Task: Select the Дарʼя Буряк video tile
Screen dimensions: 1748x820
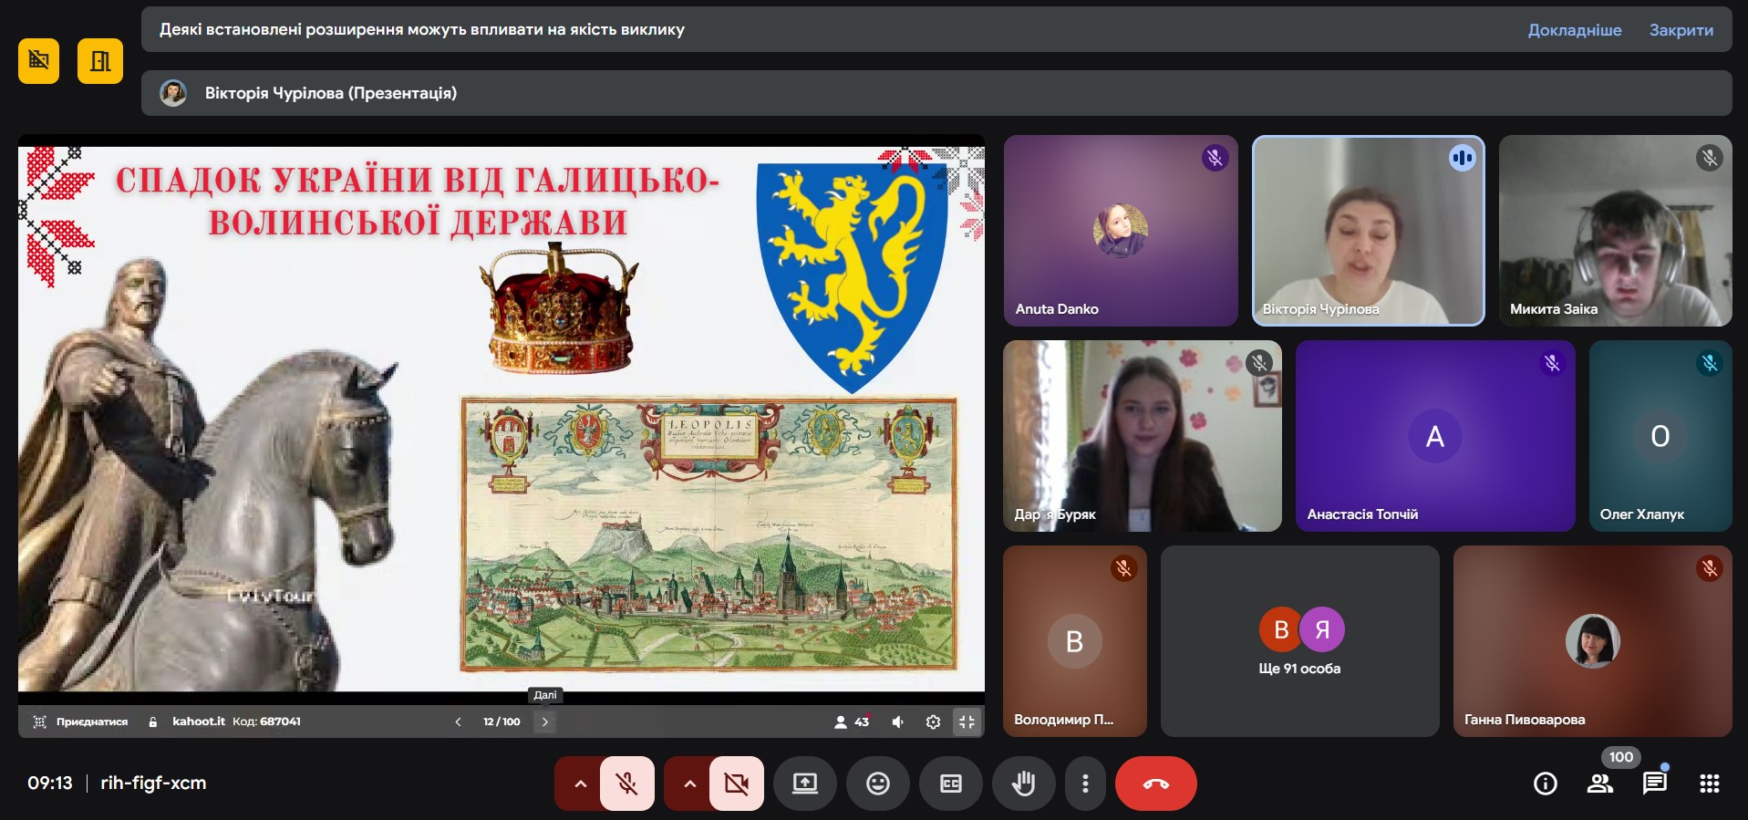Action: point(1143,436)
